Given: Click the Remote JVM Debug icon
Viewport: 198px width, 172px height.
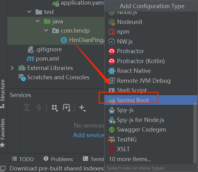Looking at the screenshot, I should tap(112, 81).
